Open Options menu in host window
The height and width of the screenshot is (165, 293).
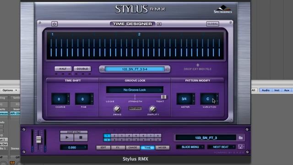pos(9,90)
